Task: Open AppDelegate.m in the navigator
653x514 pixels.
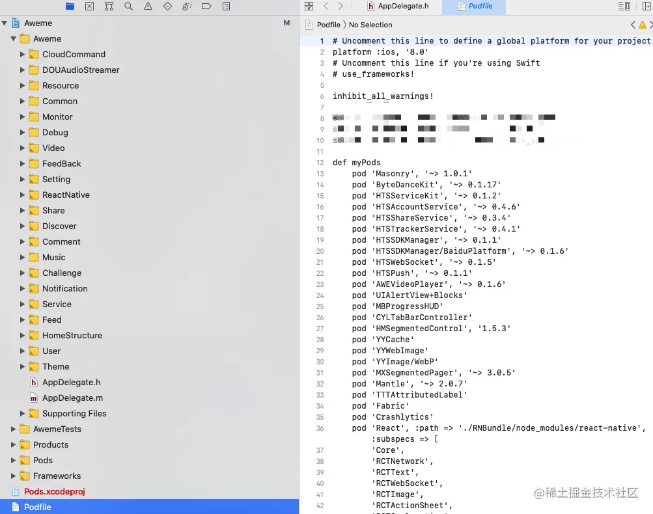Action: [72, 398]
